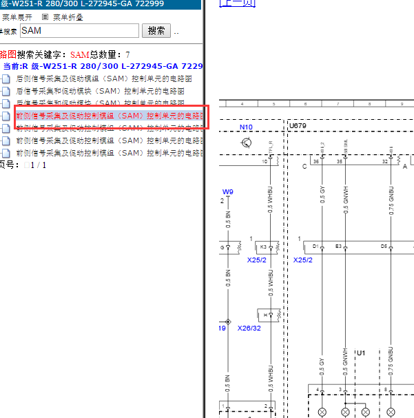Click the 搜索 search button
This screenshot has height=418, width=414.
click(156, 31)
